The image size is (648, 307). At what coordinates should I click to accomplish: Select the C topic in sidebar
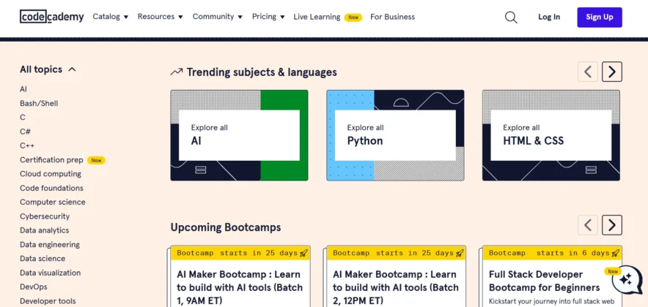[22, 118]
